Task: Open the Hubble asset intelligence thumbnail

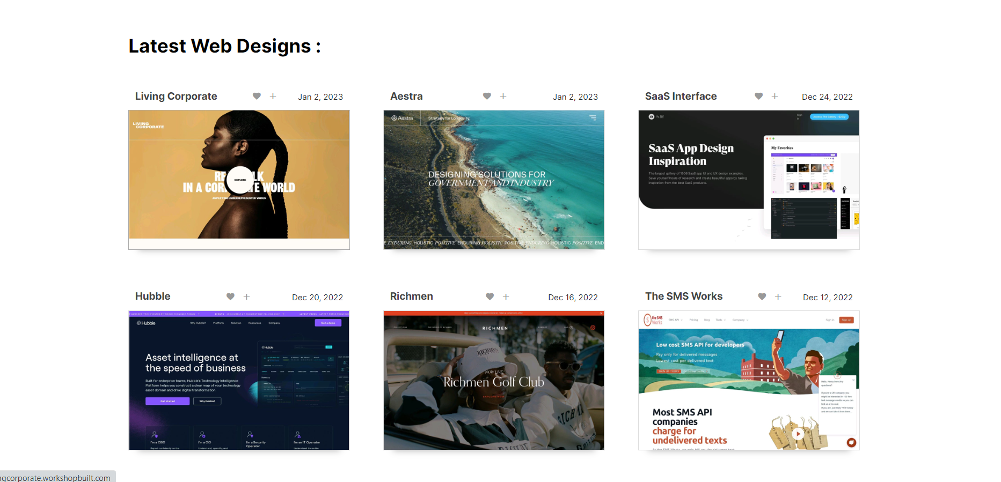Action: [x=239, y=380]
